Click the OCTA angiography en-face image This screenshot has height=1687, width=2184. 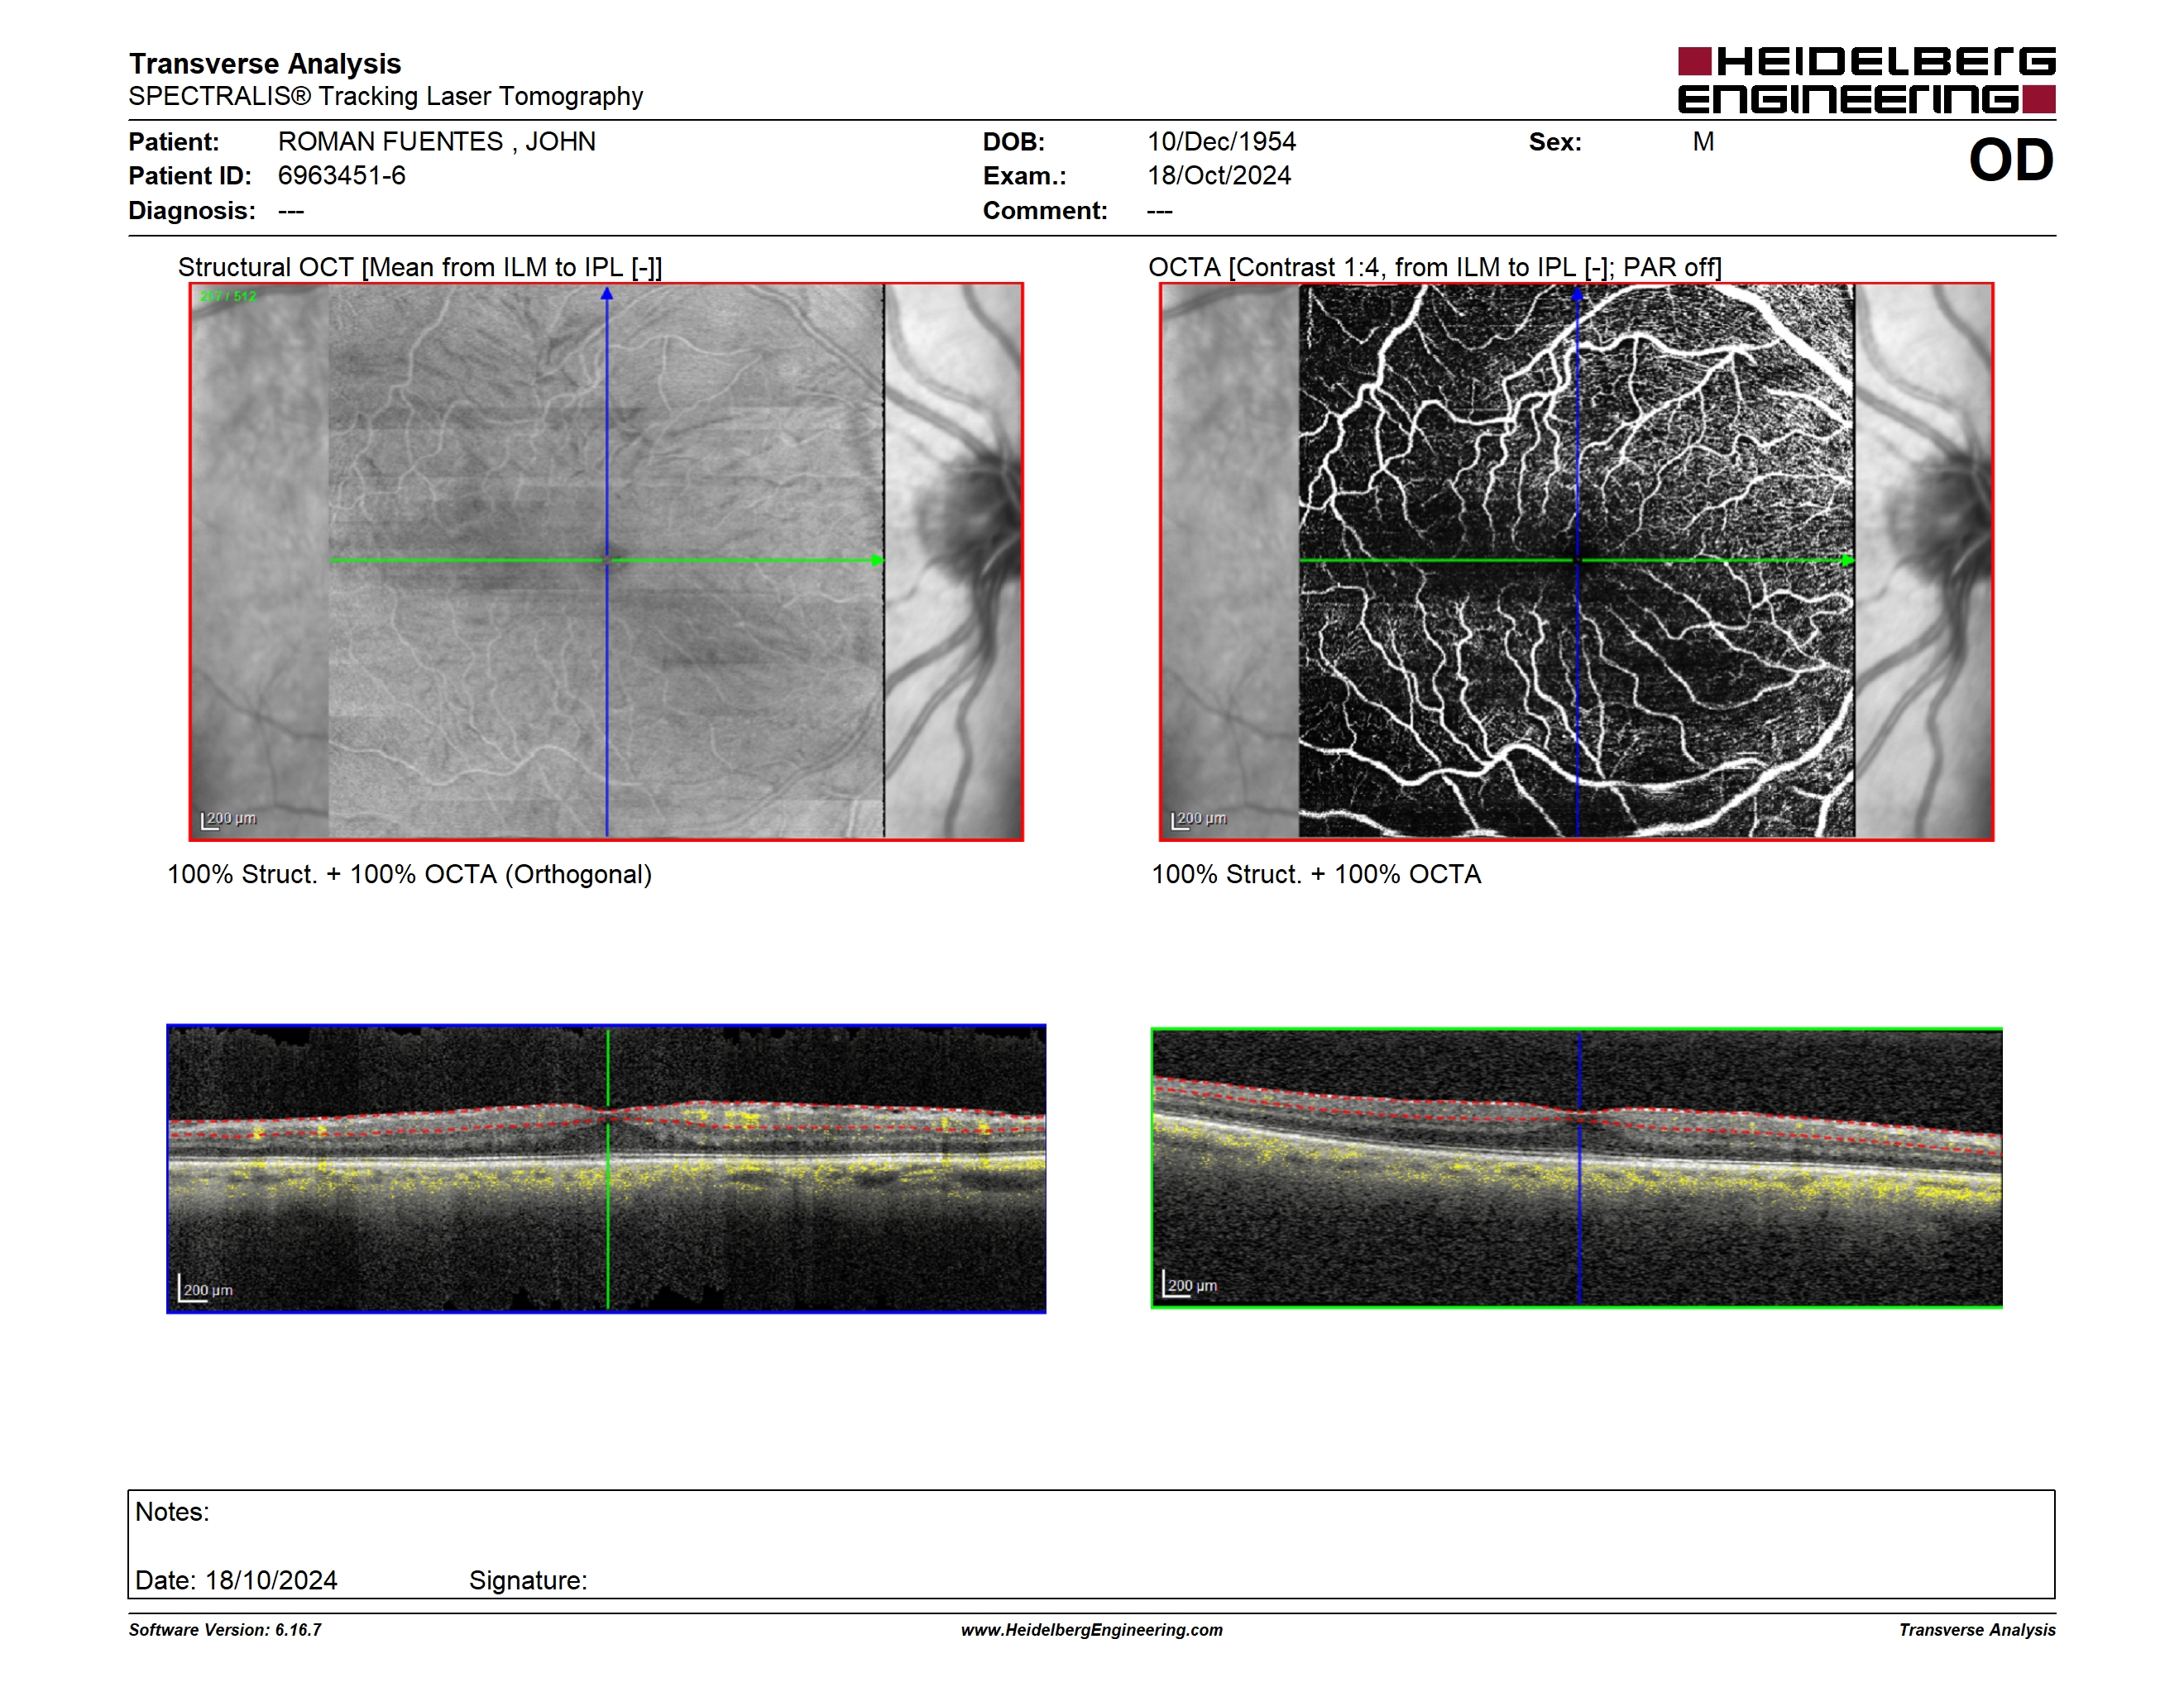(x=1577, y=562)
